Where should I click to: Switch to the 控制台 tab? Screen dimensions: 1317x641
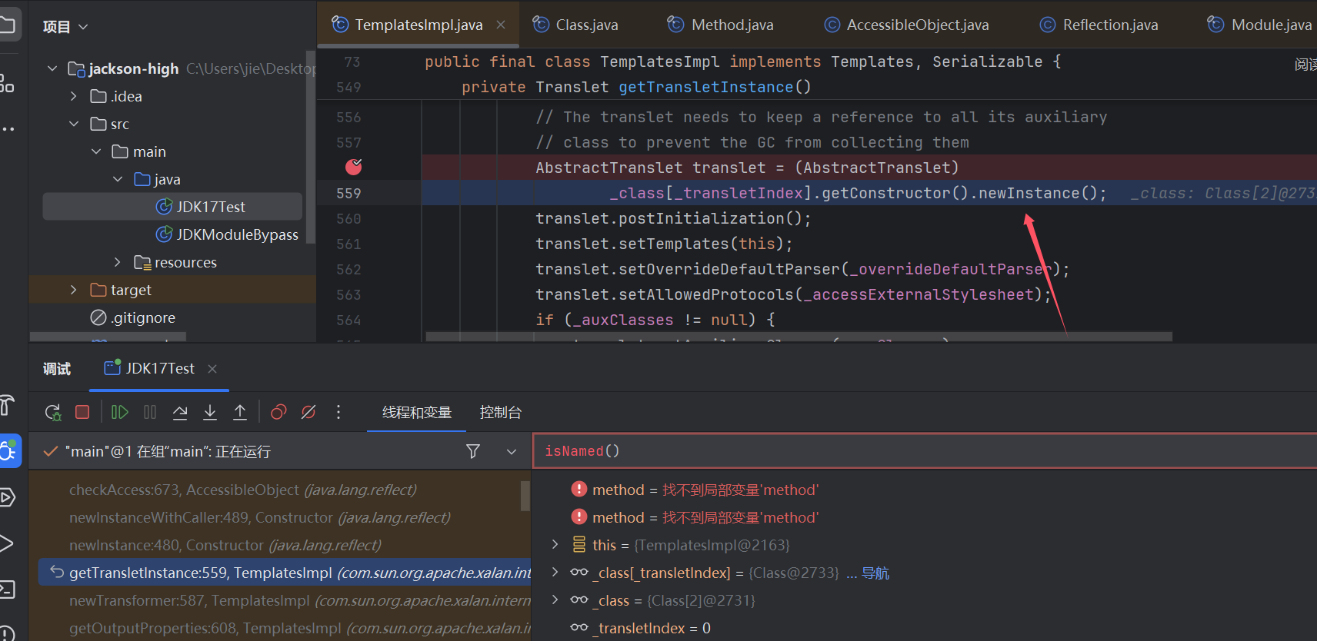tap(500, 413)
